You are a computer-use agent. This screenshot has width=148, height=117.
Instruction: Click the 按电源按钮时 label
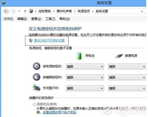point(52,67)
